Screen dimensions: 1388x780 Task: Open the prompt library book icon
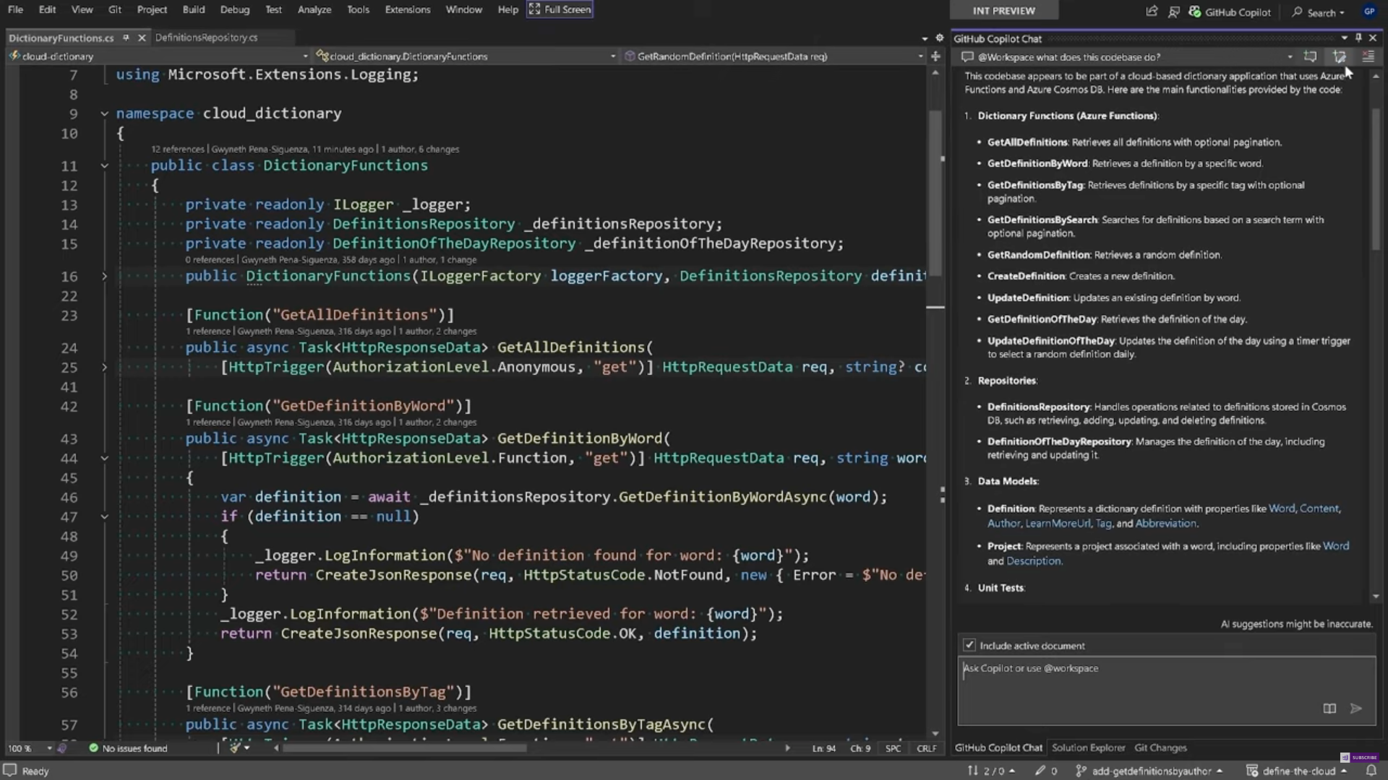point(1329,708)
